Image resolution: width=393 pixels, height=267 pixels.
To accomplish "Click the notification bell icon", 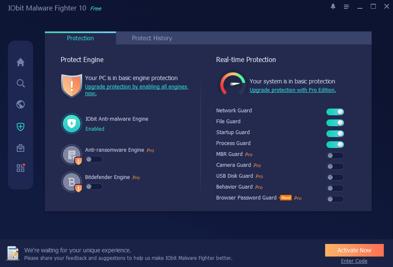I will tap(333, 6).
